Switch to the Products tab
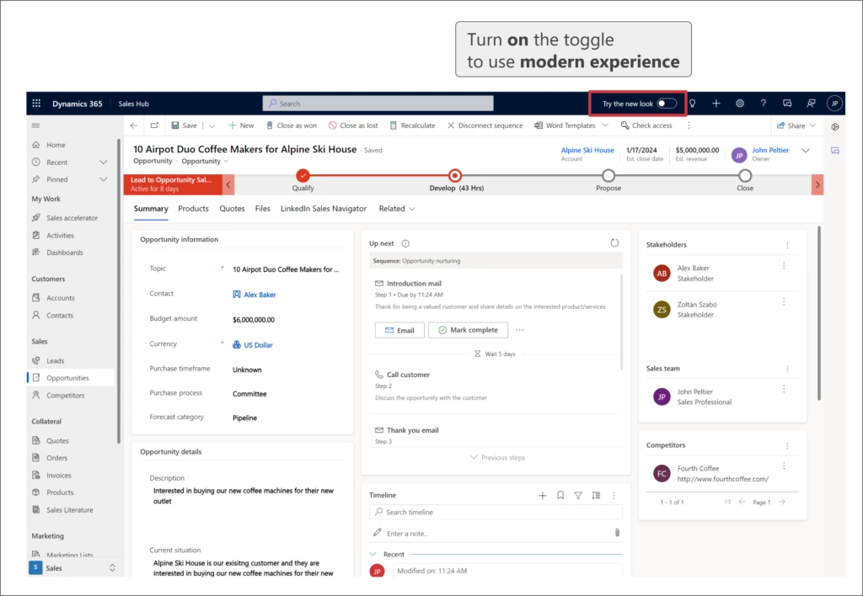 point(193,208)
